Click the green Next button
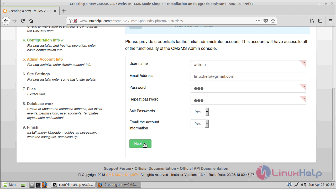Viewport: 336px width, 189px height. point(140,144)
